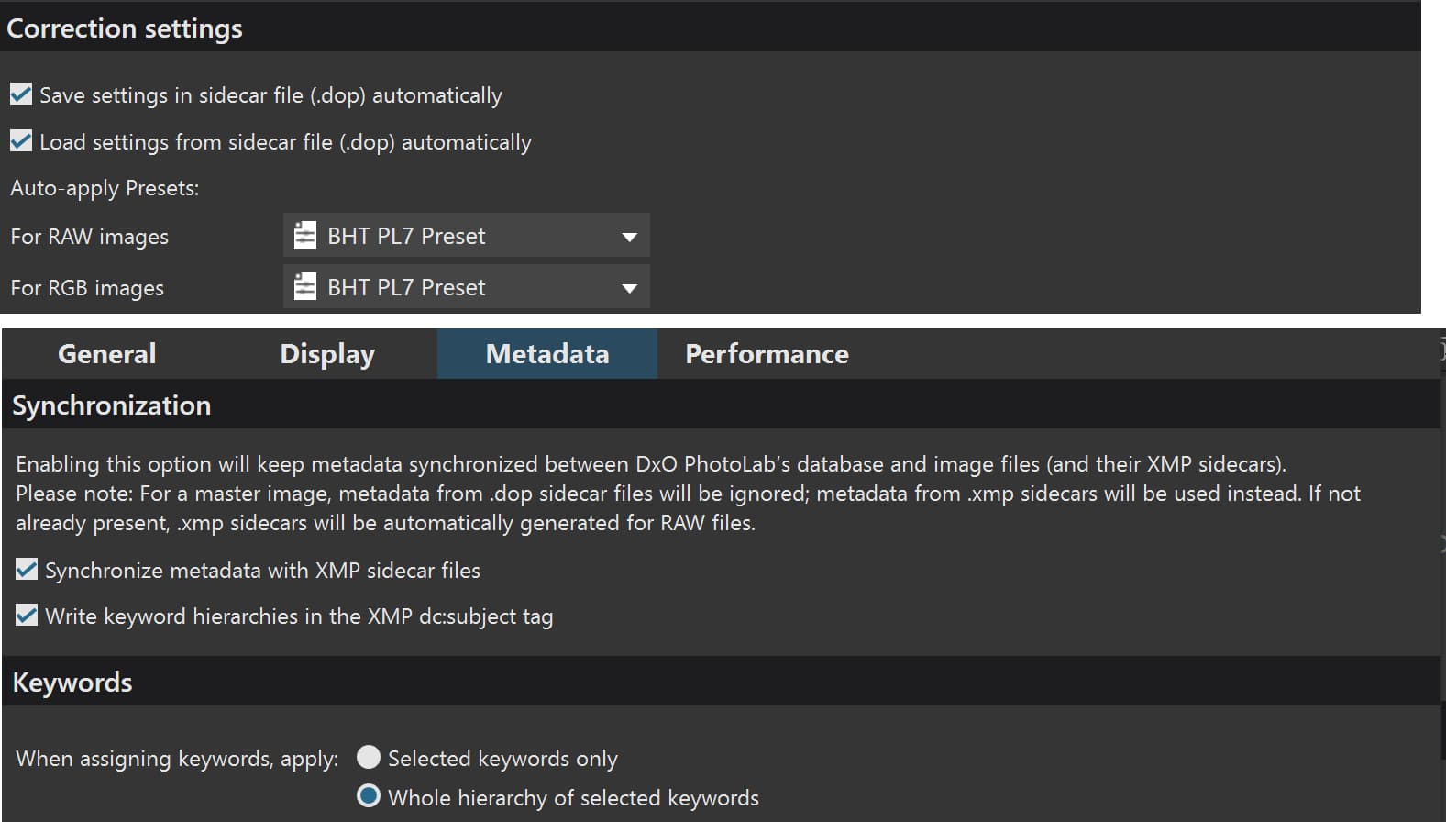This screenshot has height=822, width=1446.
Task: Go to the Performance tab
Action: pyautogui.click(x=767, y=354)
